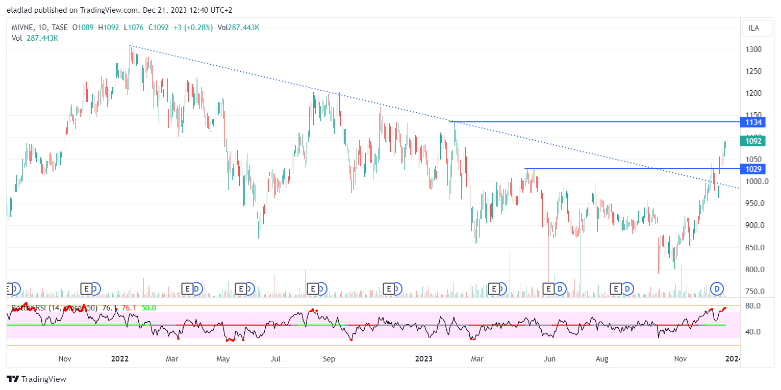Image resolution: width=781 pixels, height=390 pixels.
Task: Click the 800.0 price axis label
Action: (x=754, y=270)
